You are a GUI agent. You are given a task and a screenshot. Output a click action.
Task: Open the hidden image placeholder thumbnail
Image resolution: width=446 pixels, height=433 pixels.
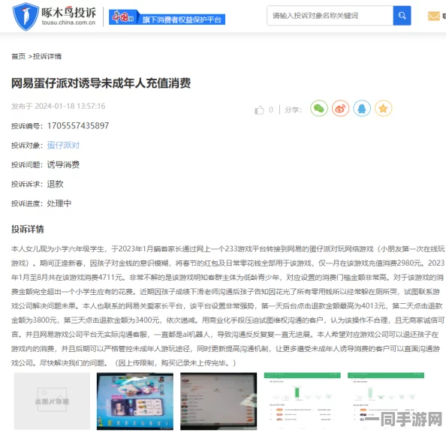52,401
